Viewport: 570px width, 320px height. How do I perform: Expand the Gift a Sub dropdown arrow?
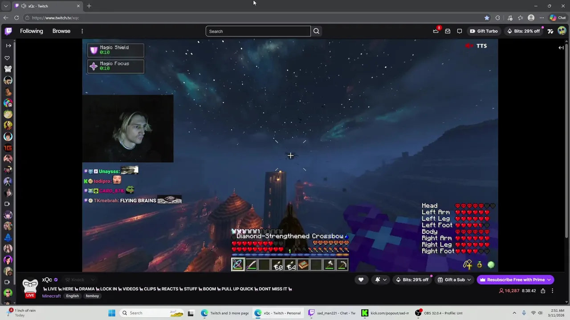tap(469, 280)
